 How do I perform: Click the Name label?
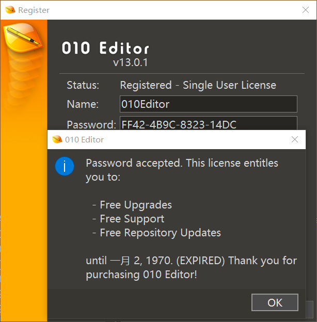[x=82, y=104]
